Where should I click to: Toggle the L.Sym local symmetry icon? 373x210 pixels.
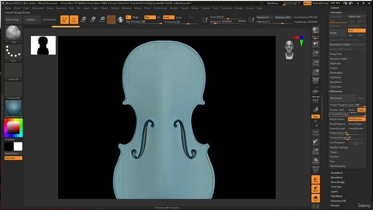[x=316, y=100]
